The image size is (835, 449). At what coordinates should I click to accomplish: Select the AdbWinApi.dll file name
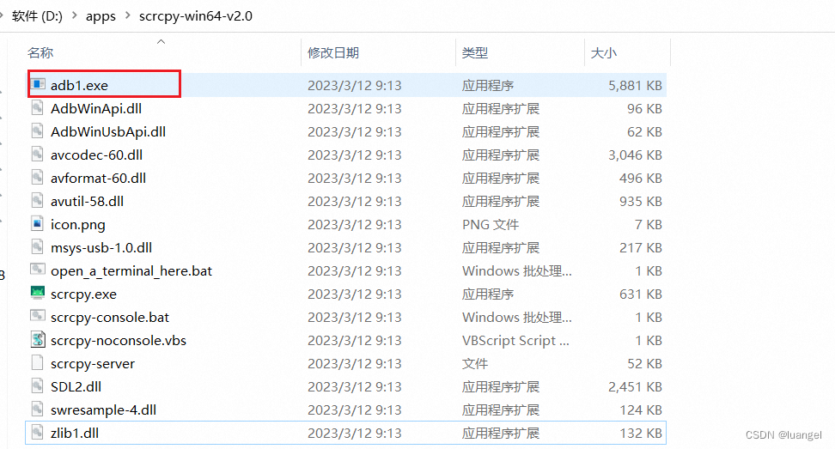tap(96, 108)
